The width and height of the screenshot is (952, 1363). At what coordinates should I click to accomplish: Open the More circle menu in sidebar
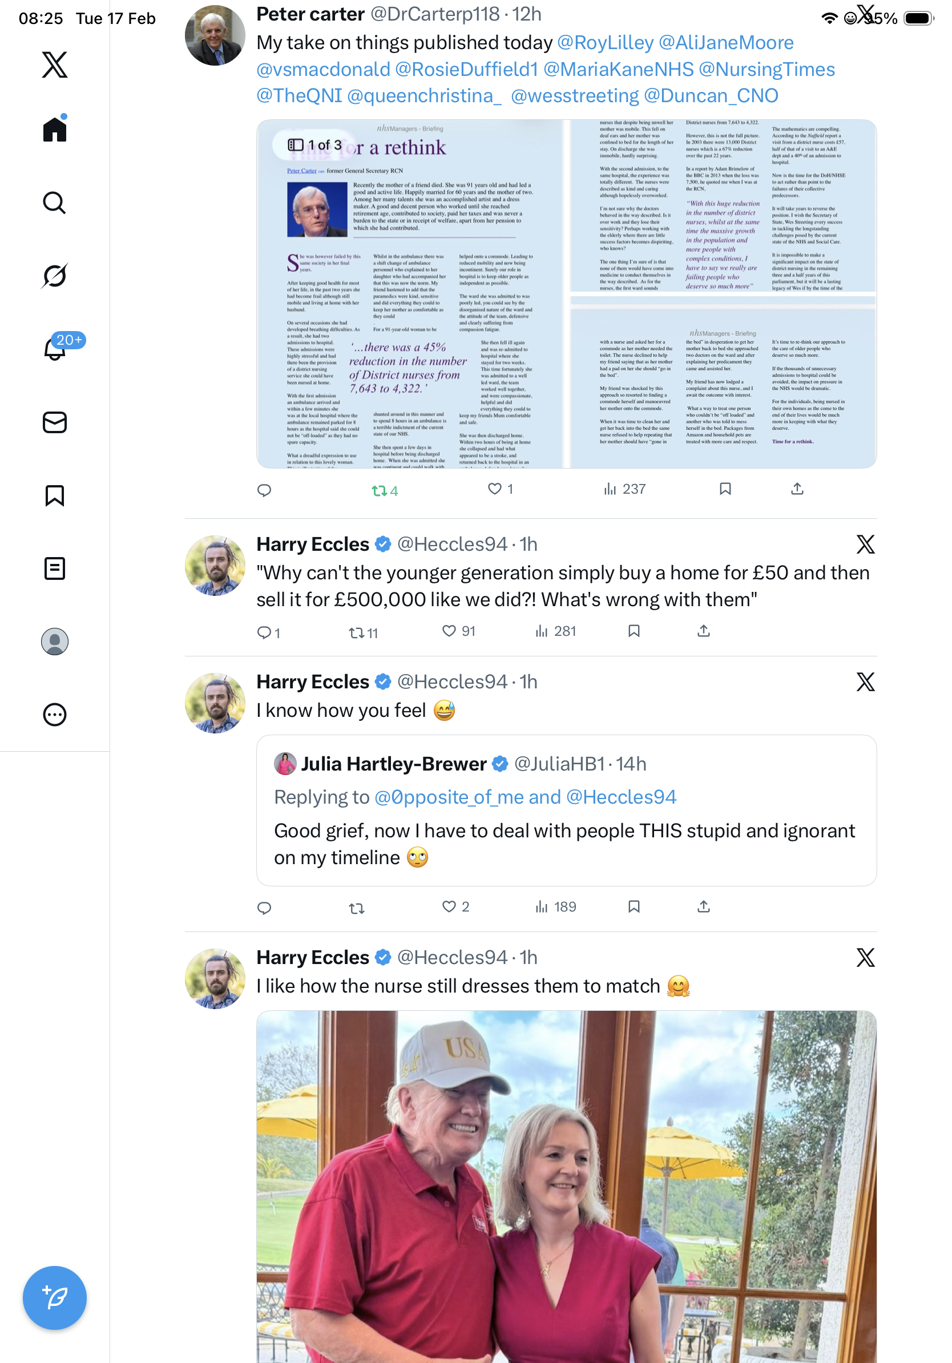coord(55,715)
